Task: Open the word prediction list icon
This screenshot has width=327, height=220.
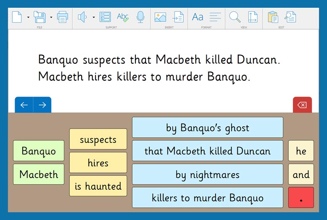Action: coord(105,17)
